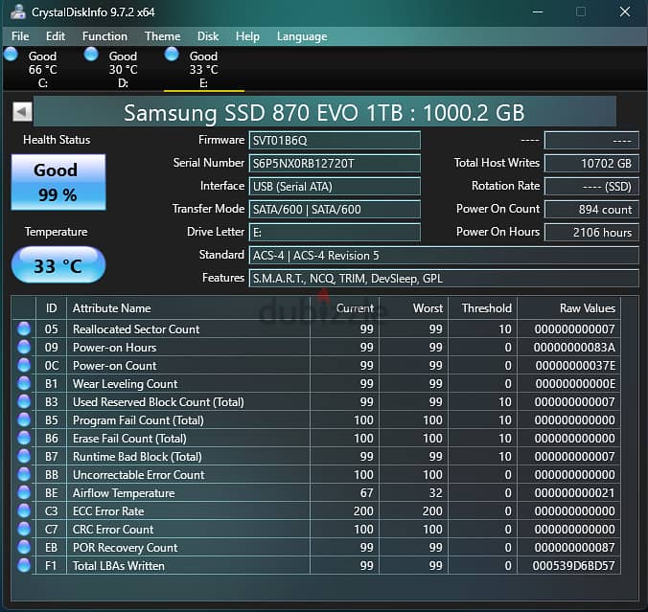Click status orb of Wear Leveling Count

24,383
